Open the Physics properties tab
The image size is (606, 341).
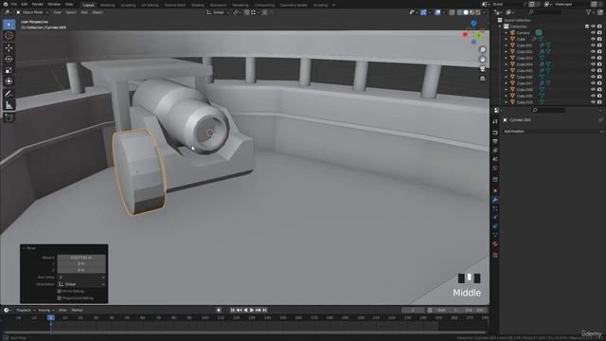[495, 217]
